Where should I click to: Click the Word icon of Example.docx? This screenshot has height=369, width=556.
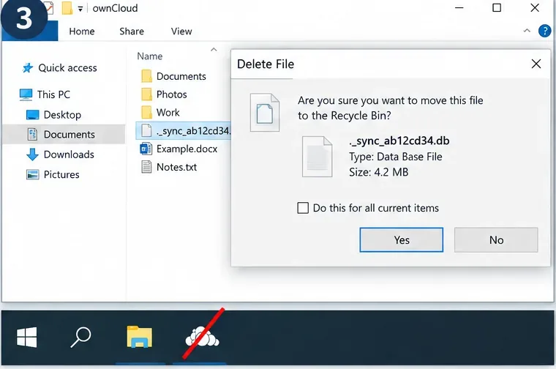[146, 149]
